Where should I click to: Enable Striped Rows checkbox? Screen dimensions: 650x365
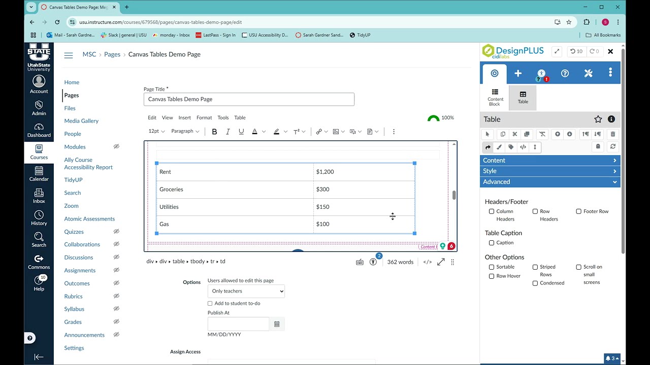pos(535,267)
